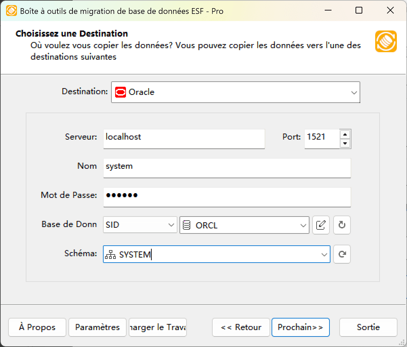
Task: Click the database icon beside ORCL
Action: point(187,225)
